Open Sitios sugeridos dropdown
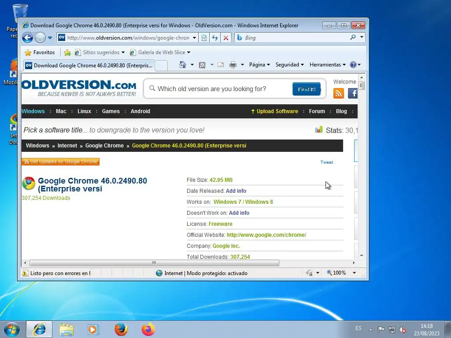The width and height of the screenshot is (451, 338). pos(100,52)
